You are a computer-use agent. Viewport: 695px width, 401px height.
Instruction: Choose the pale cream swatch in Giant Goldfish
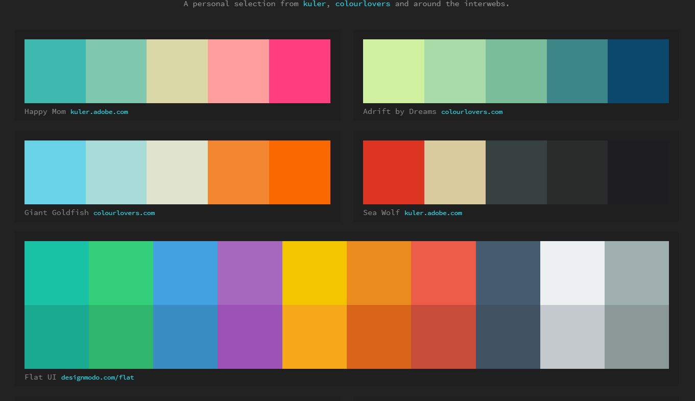coord(177,172)
